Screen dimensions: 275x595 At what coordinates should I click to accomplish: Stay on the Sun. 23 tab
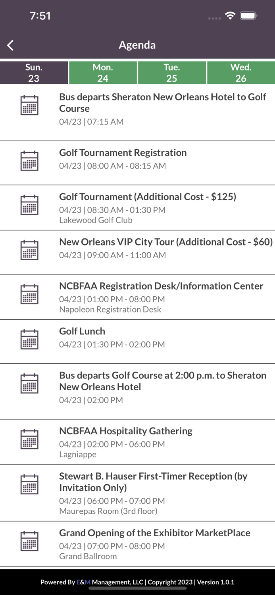click(x=34, y=72)
